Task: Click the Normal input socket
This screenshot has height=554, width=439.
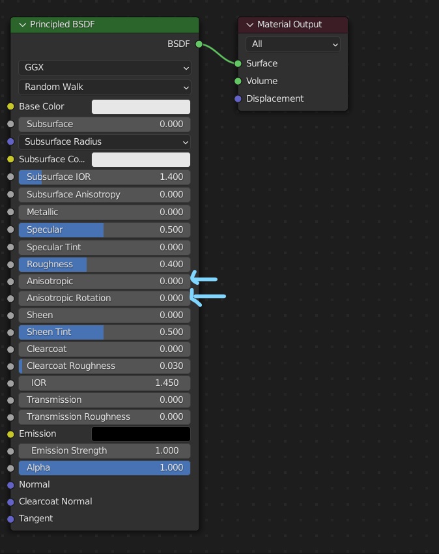Action: 10,485
